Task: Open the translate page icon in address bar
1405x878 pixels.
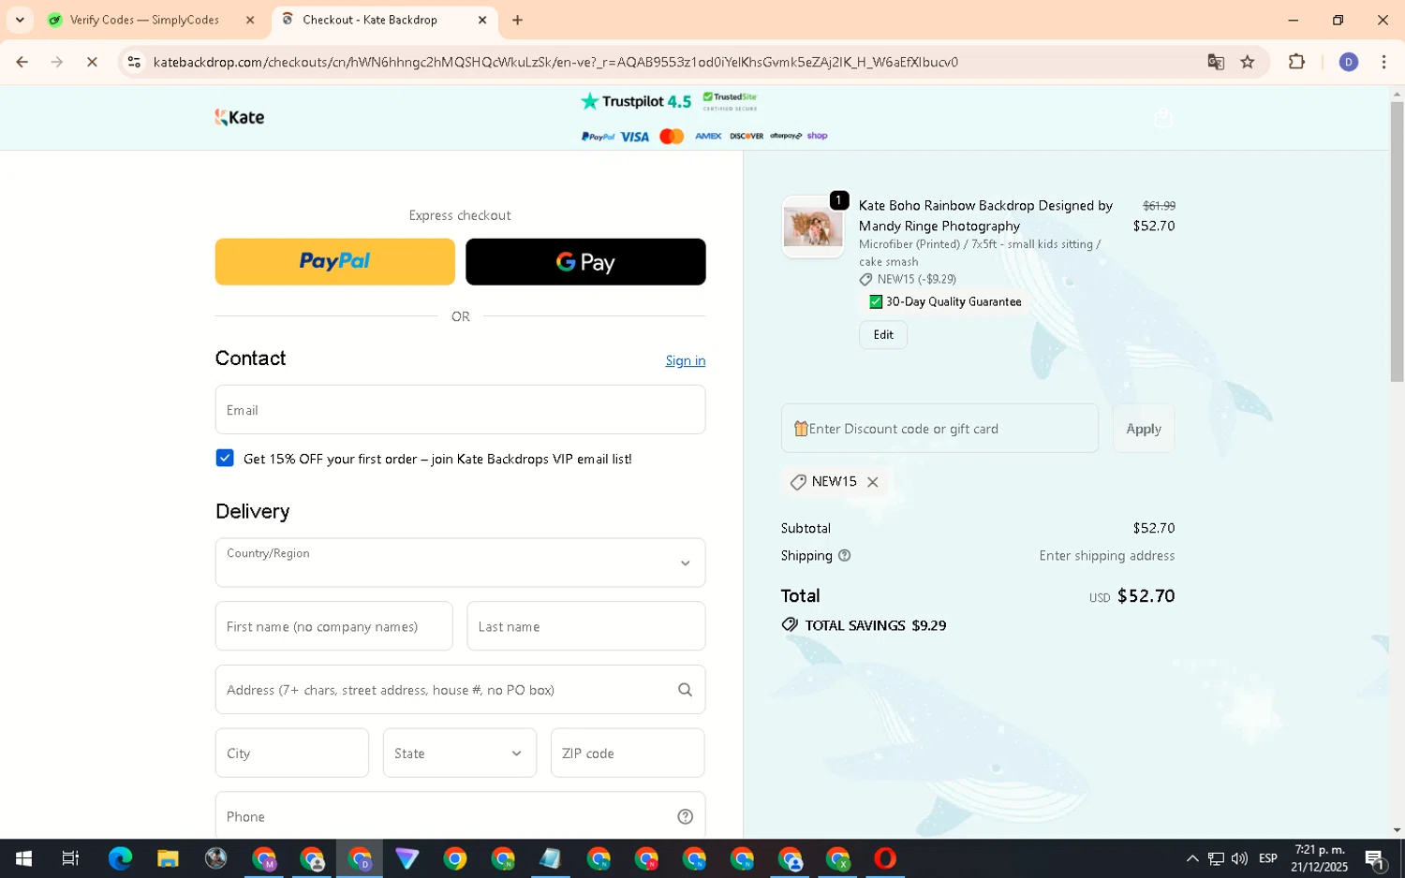Action: tap(1216, 62)
